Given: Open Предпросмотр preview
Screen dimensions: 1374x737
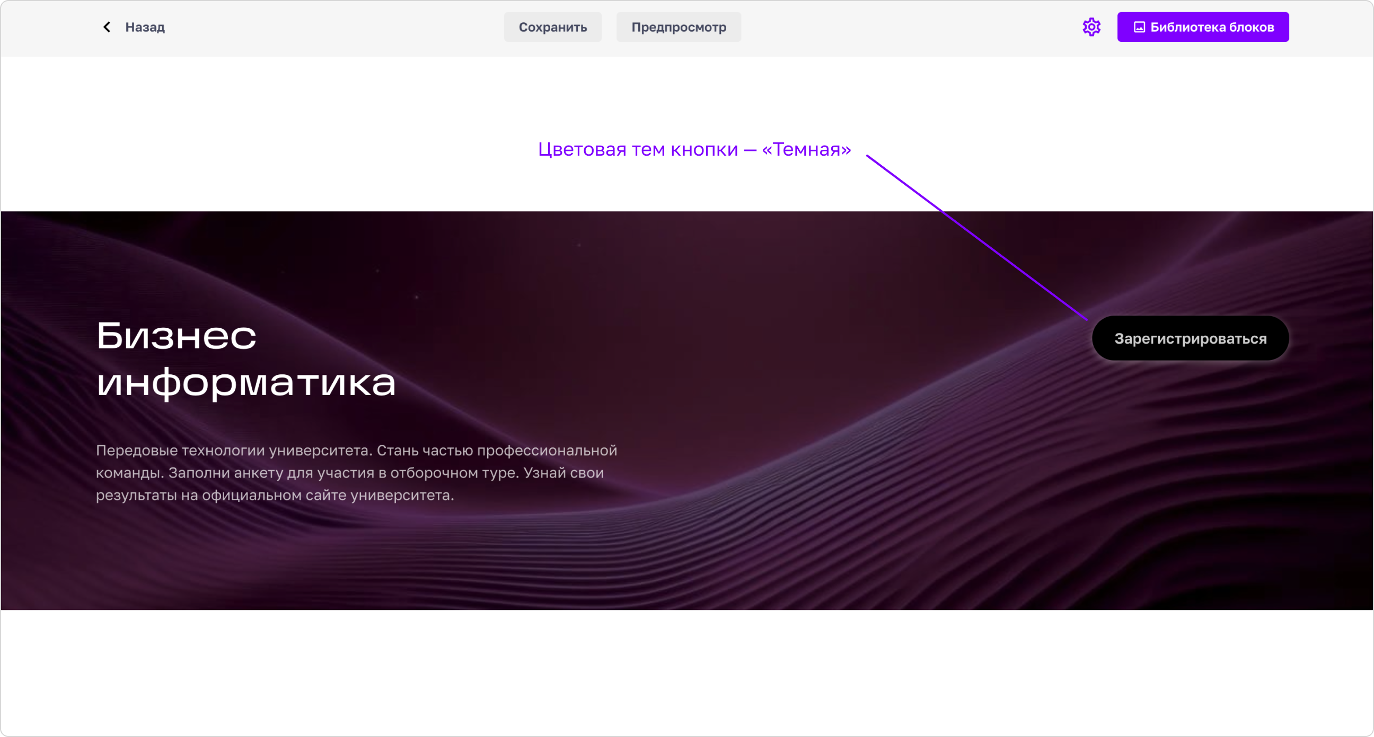Looking at the screenshot, I should coord(679,27).
